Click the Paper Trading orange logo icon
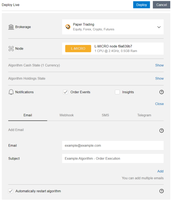 pos(68,27)
